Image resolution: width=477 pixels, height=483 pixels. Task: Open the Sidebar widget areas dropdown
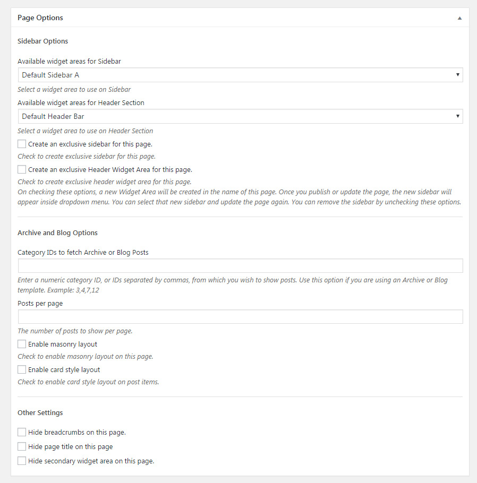(x=240, y=75)
